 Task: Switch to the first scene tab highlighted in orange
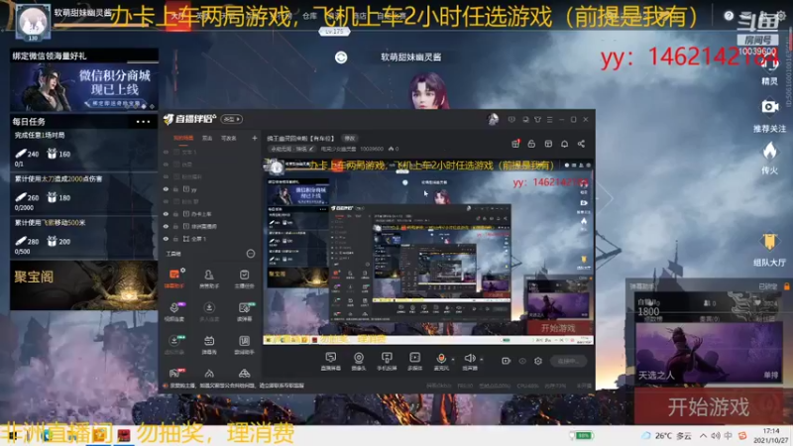(183, 138)
